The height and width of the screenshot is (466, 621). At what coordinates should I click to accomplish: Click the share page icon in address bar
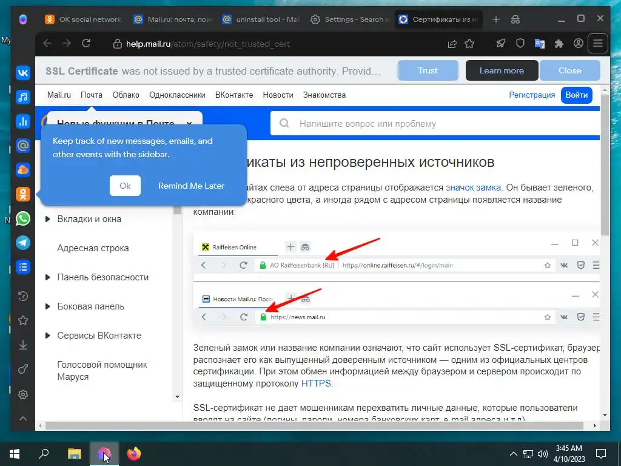click(x=452, y=44)
